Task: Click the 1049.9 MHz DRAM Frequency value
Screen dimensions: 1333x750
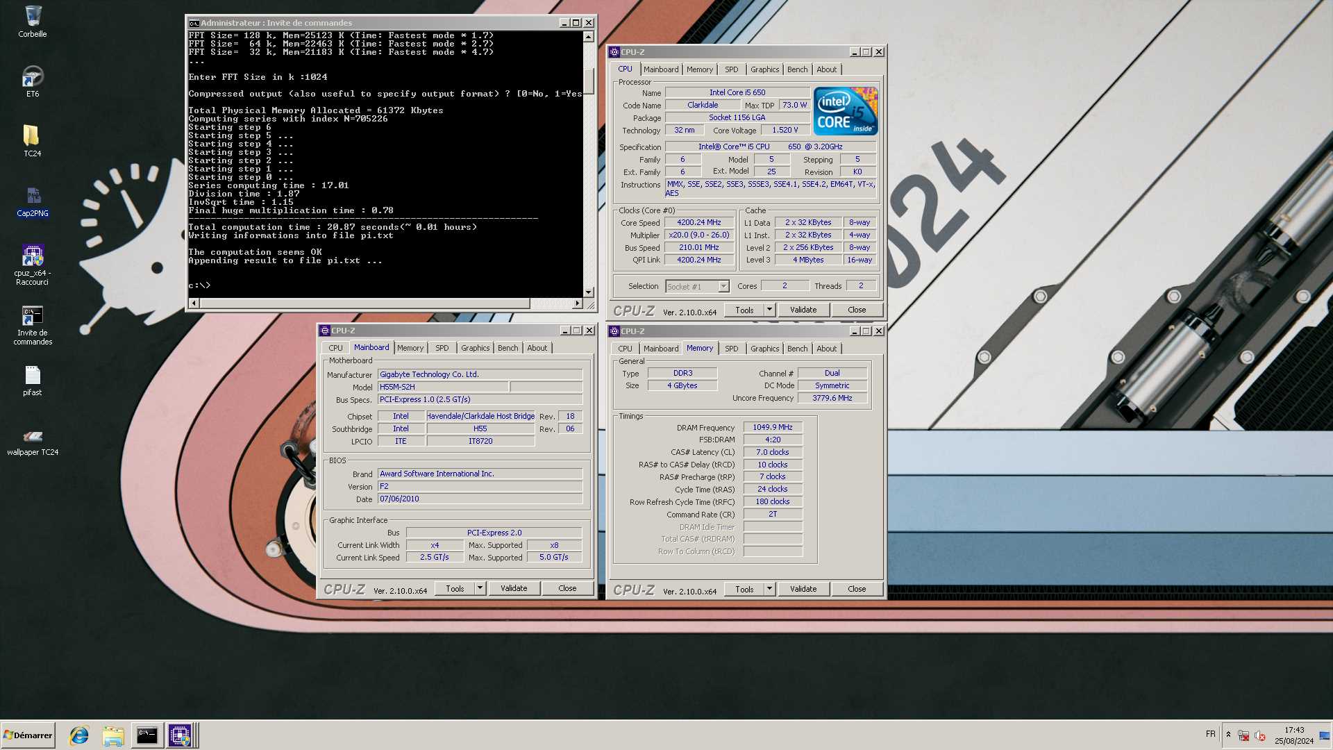Action: (x=773, y=427)
